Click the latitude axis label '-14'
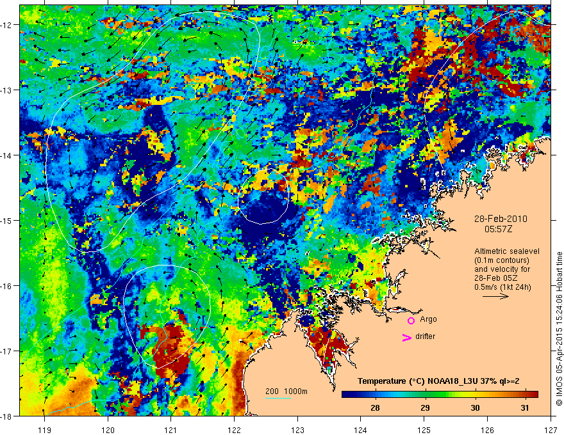The image size is (564, 435). (x=6, y=155)
